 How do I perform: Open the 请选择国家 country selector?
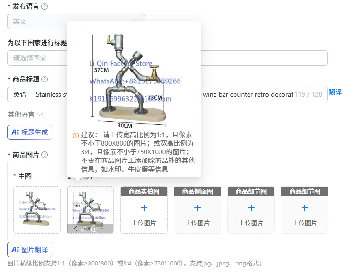click(x=168, y=58)
